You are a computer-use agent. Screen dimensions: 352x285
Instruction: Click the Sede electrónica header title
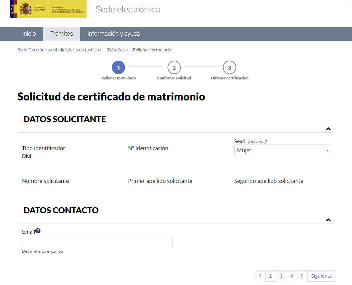click(128, 10)
